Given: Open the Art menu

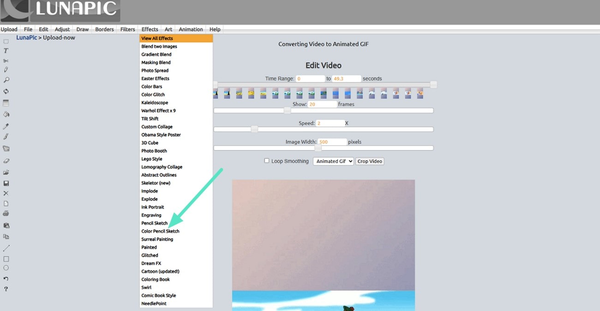Looking at the screenshot, I should pos(168,29).
